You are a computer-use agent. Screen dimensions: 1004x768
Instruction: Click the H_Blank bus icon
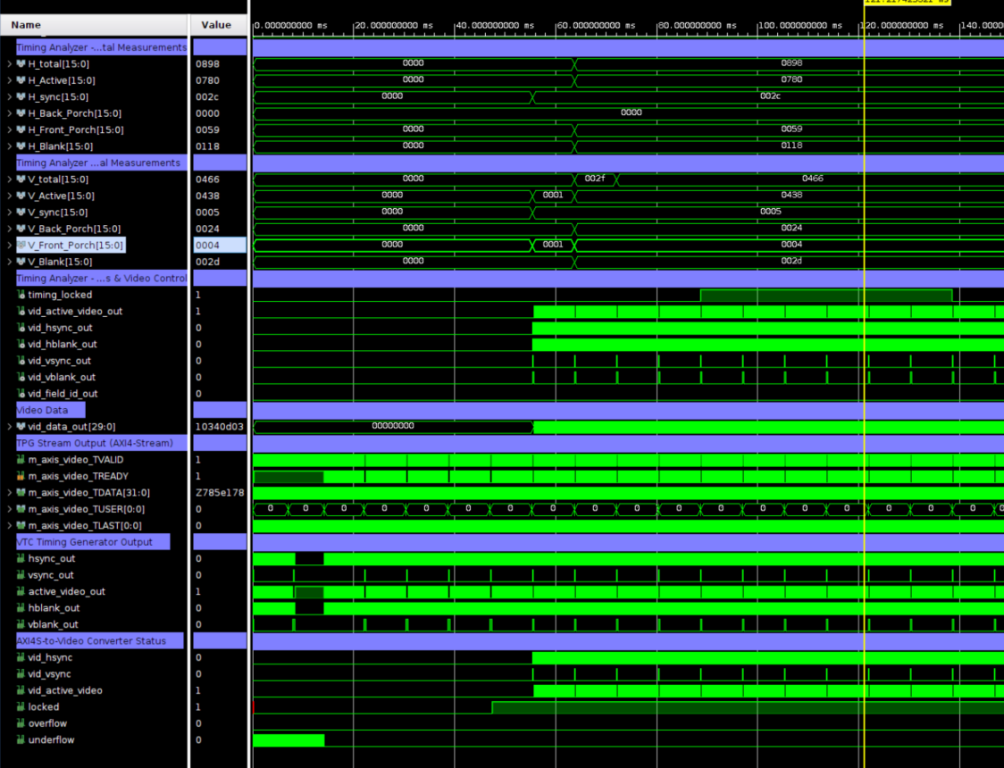(x=21, y=146)
